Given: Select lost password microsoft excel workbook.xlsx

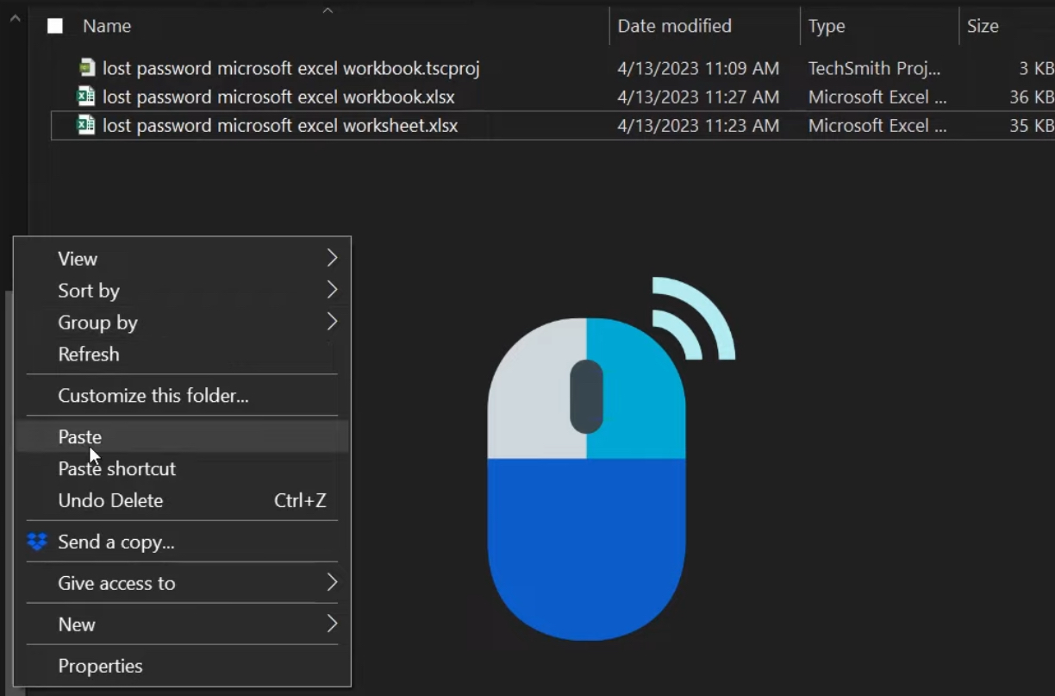Looking at the screenshot, I should pyautogui.click(x=278, y=97).
